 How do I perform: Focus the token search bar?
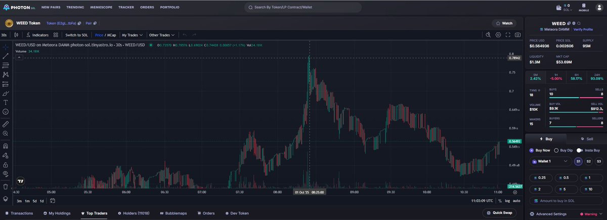click(303, 8)
